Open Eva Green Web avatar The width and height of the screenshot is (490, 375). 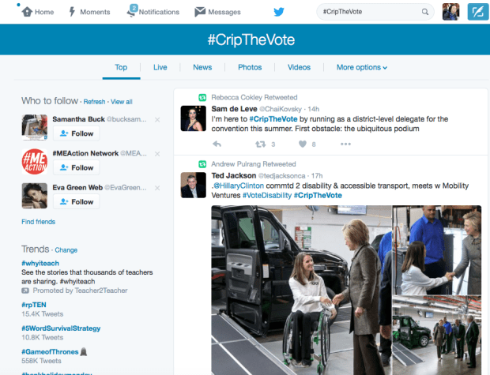pyautogui.click(x=34, y=196)
